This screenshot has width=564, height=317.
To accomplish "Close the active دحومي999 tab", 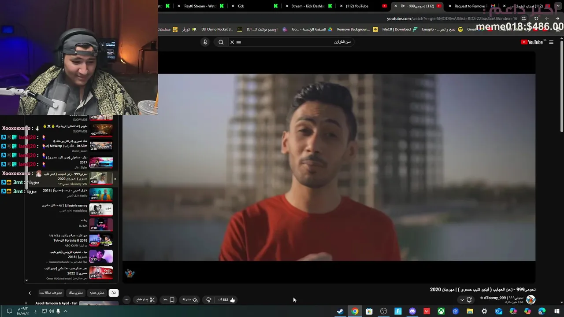I will pos(396,6).
